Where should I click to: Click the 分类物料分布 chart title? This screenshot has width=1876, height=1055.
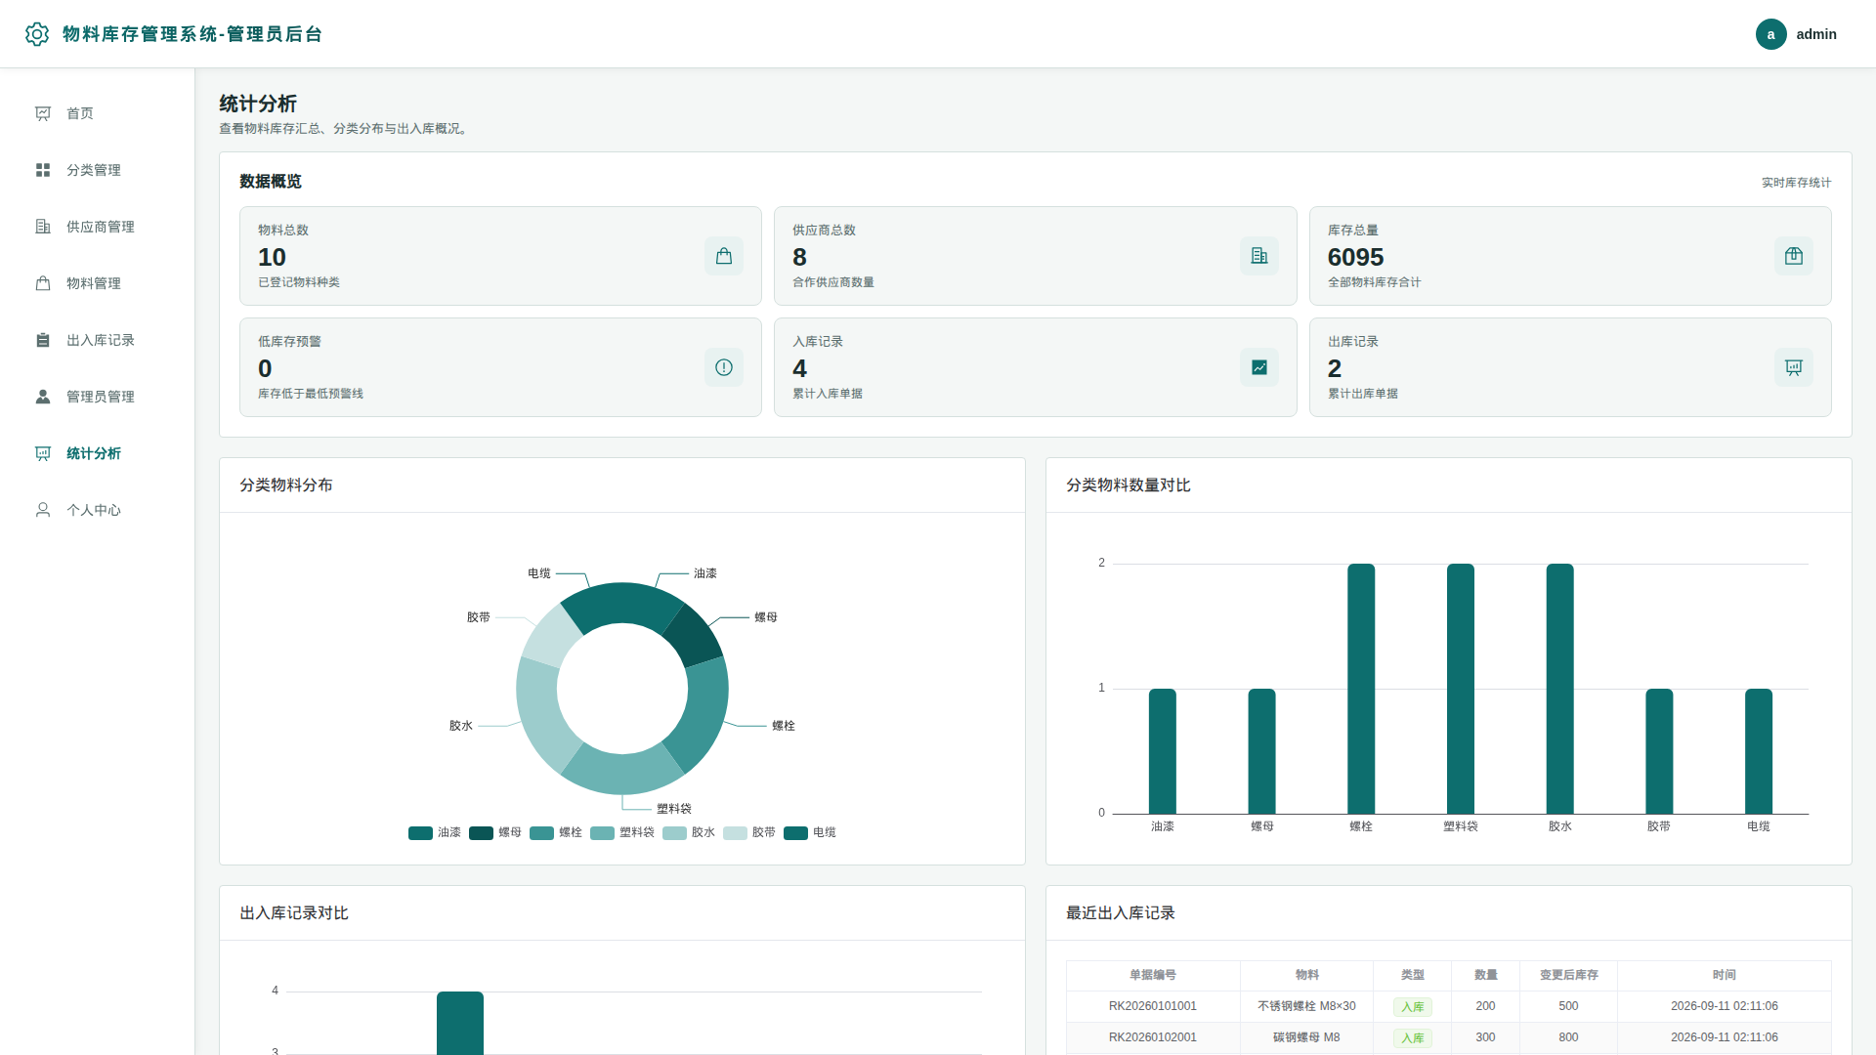point(286,485)
